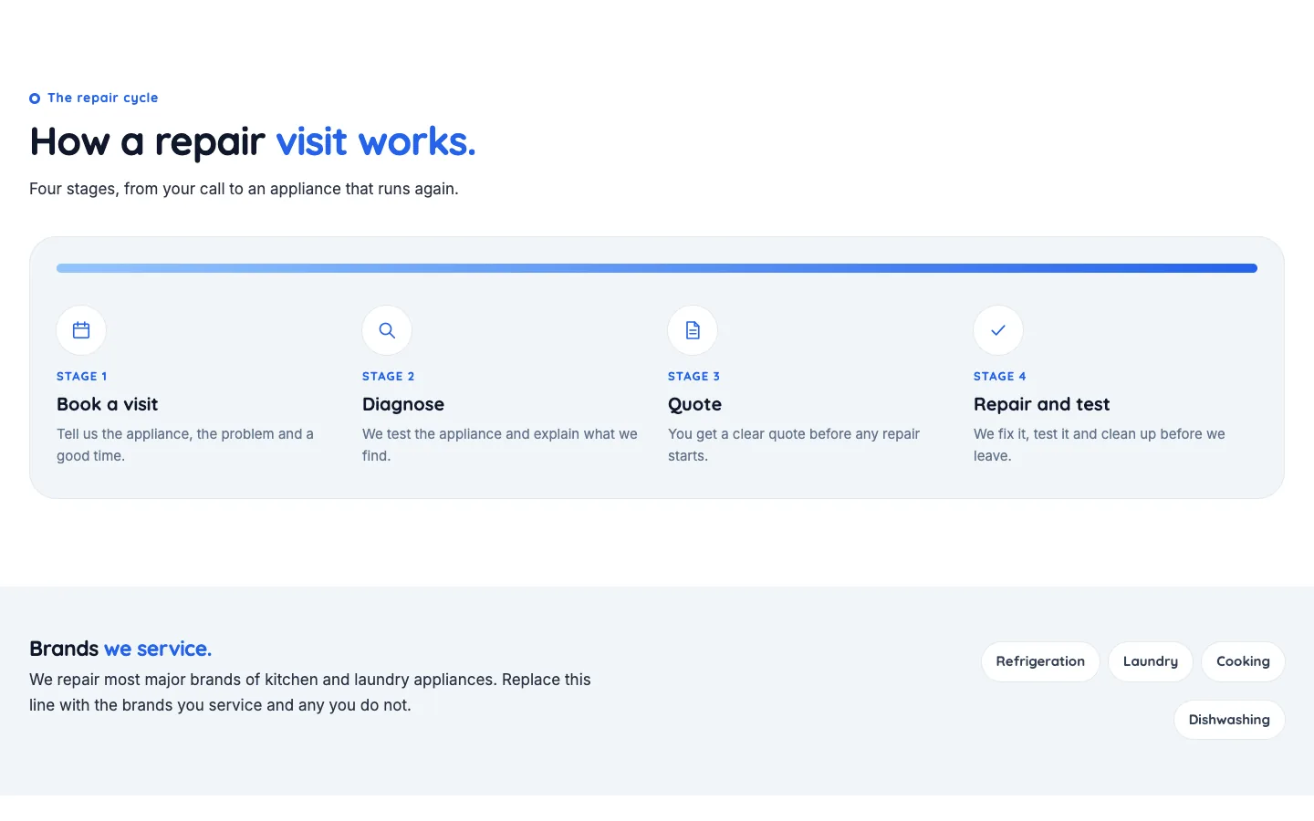Screen dimensions: 1314x821
Task: Click the 'Diagnose' stage title
Action: click(403, 404)
